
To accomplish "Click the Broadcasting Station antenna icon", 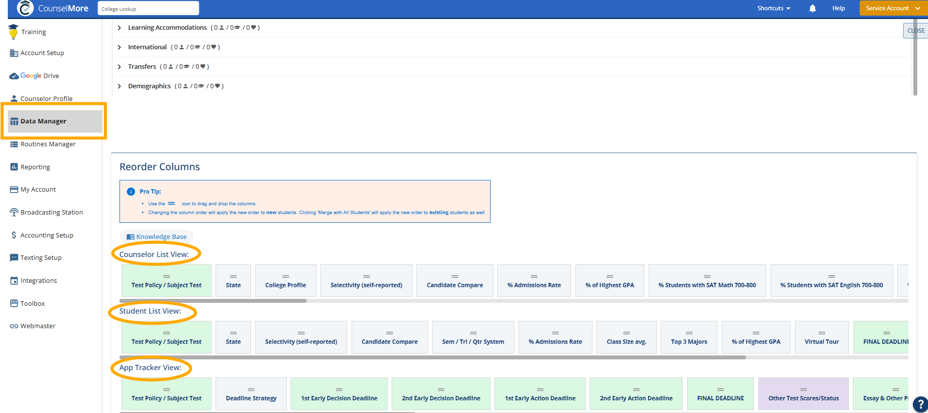I will click(x=14, y=213).
